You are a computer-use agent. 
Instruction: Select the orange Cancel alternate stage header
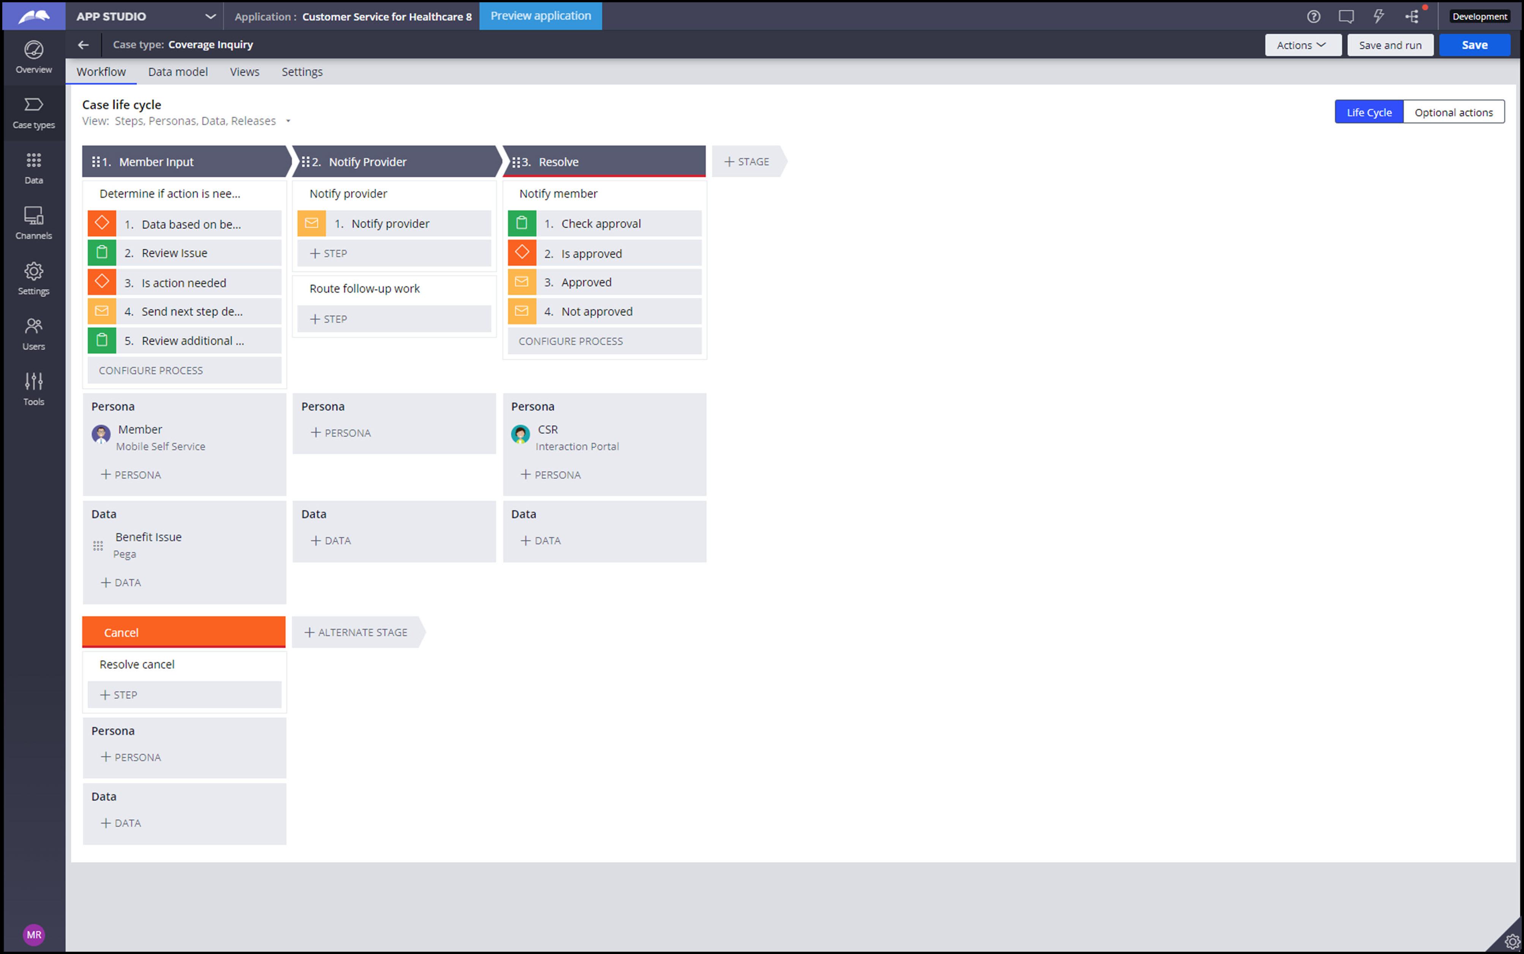tap(183, 632)
